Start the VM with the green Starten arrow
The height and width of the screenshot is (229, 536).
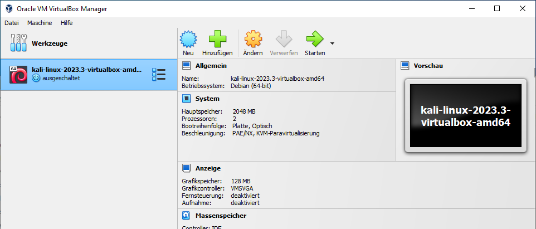315,39
